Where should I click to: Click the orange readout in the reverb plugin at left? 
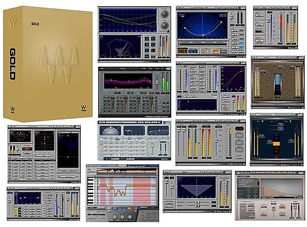click(x=27, y=149)
